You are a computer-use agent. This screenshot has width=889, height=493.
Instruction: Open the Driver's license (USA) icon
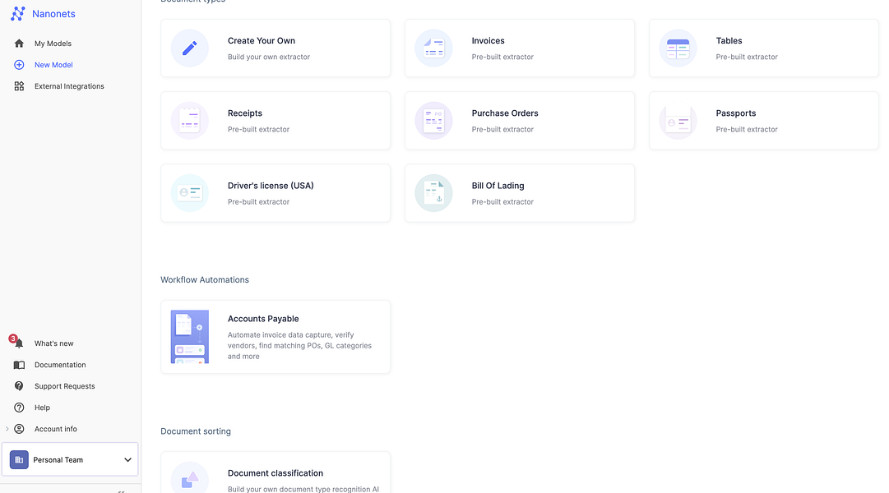(x=190, y=192)
